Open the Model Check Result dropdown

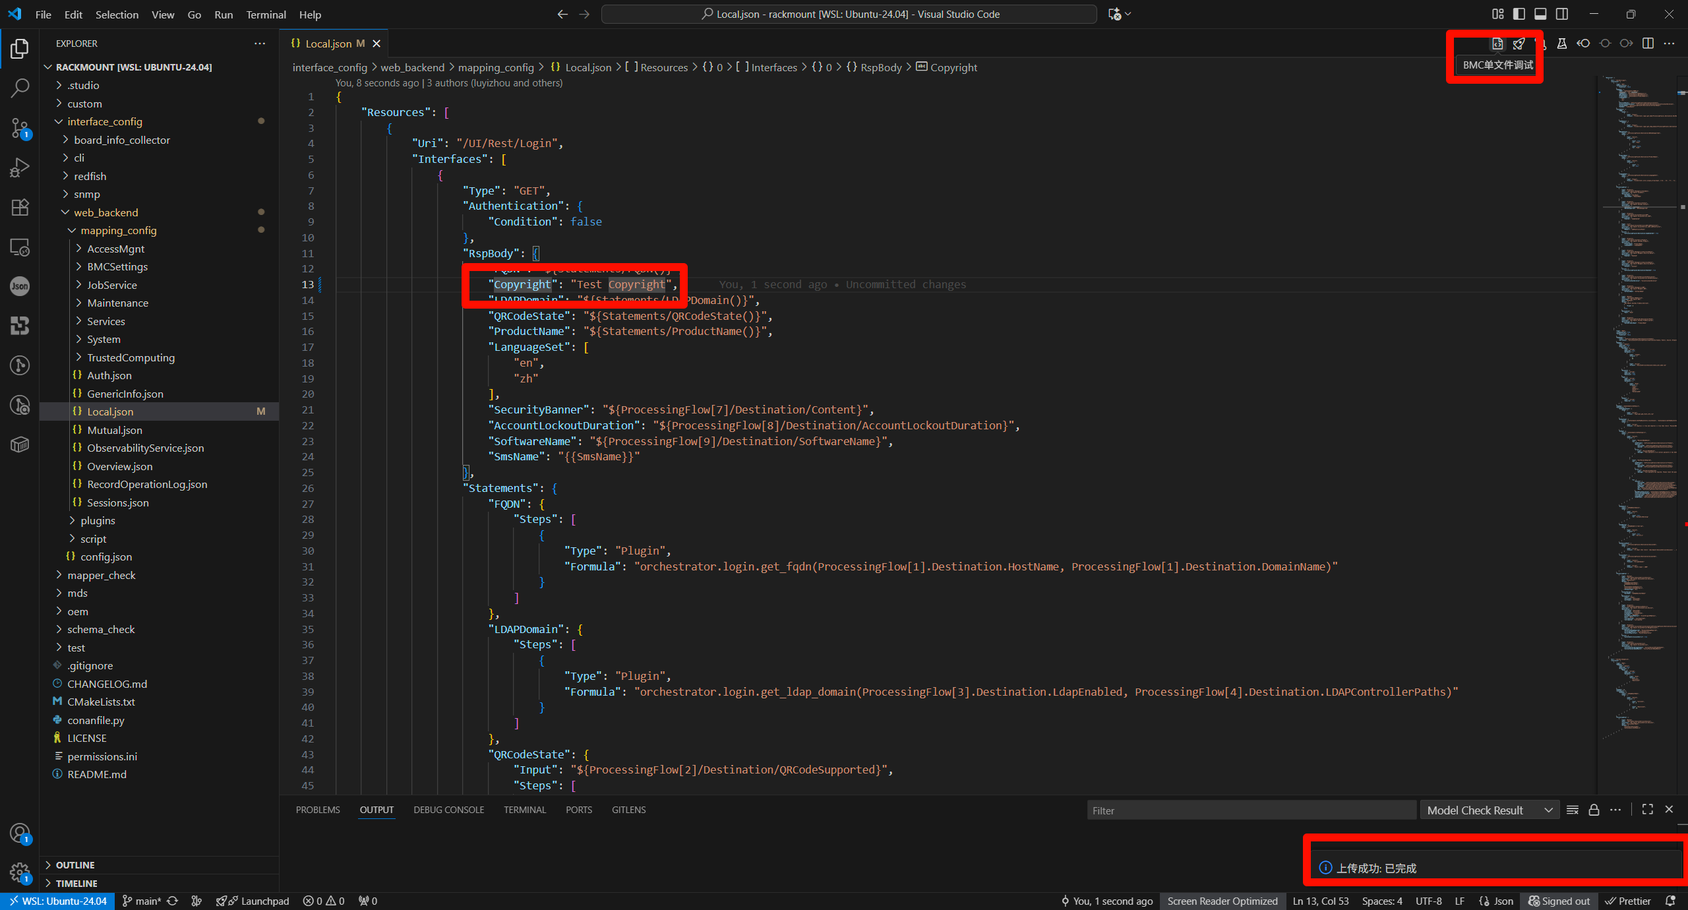coord(1489,810)
